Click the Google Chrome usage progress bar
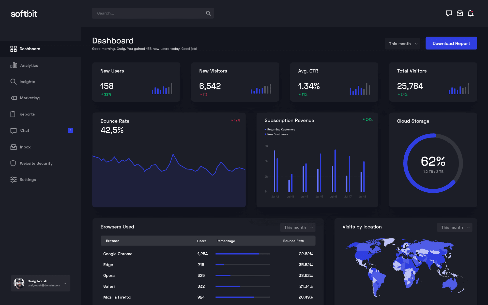Screen dimensions: 488x305 tap(242, 254)
